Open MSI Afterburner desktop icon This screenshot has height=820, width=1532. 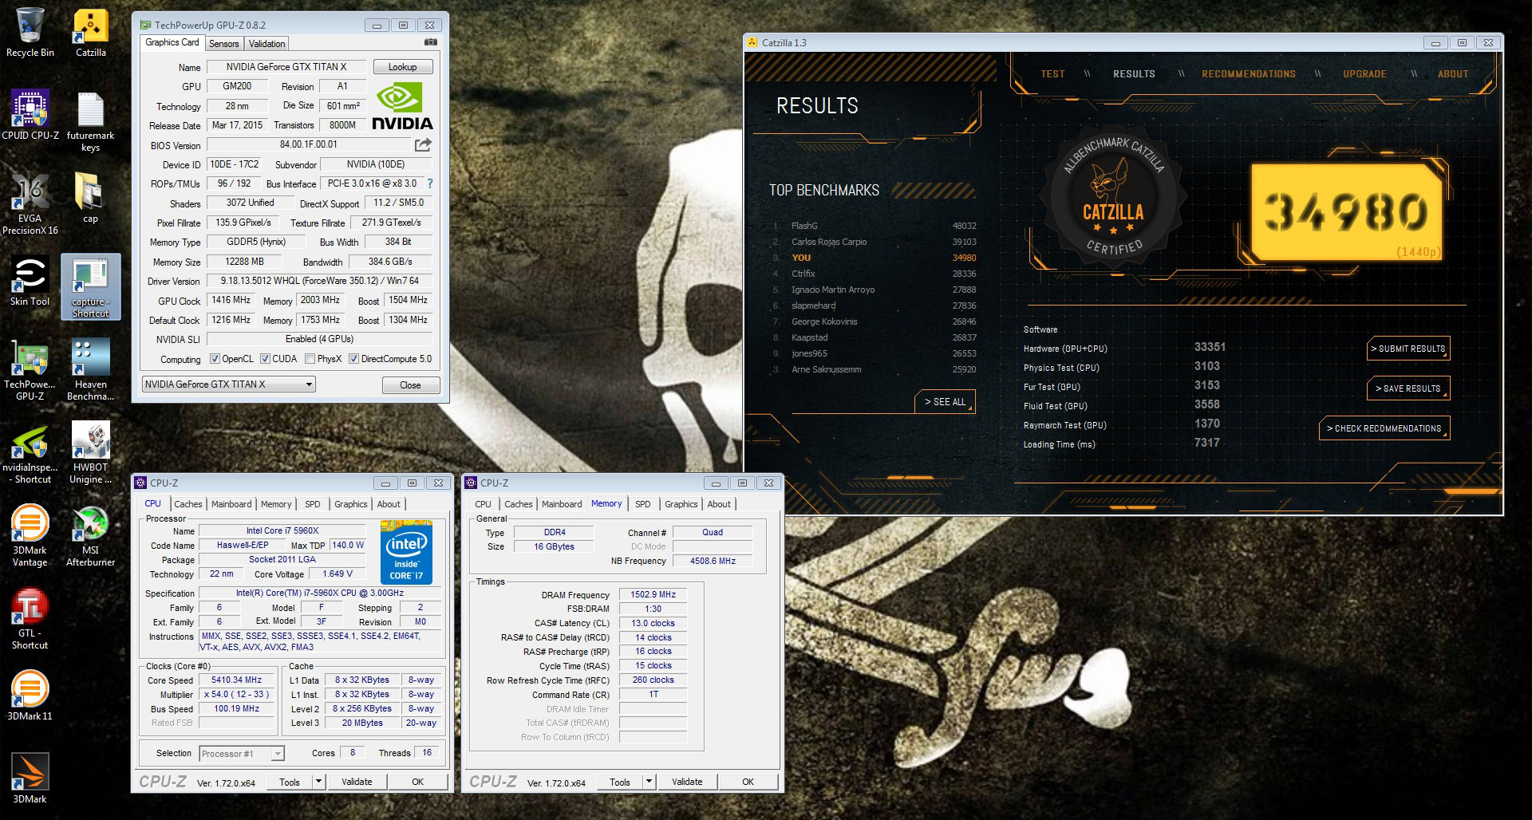coord(91,536)
